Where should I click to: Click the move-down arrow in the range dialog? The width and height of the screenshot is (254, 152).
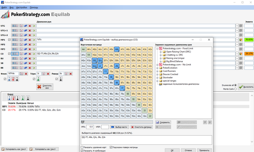pyautogui.click(x=210, y=122)
